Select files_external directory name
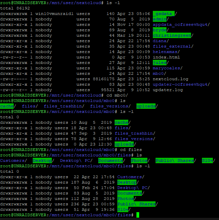 (x=172, y=46)
